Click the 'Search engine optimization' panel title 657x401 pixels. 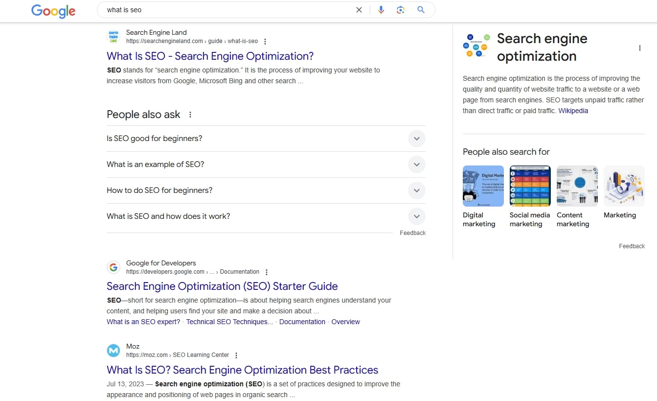point(542,47)
